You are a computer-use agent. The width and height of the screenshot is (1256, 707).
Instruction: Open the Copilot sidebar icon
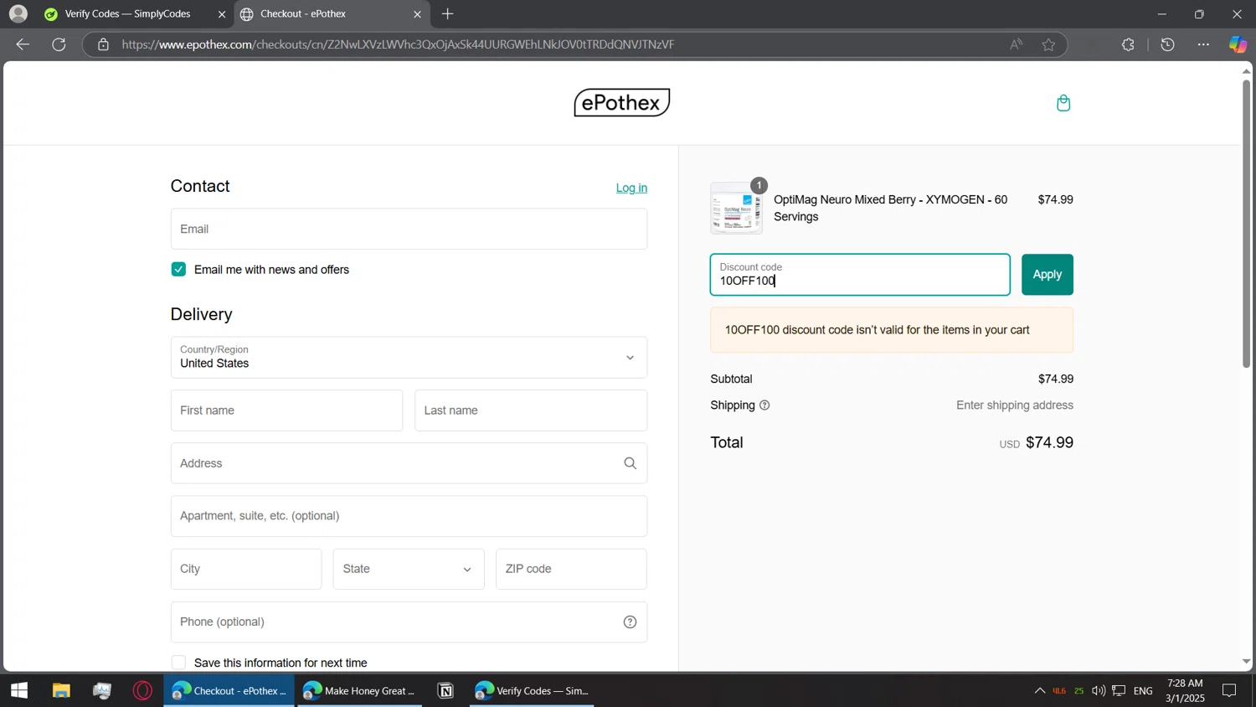[x=1238, y=44]
